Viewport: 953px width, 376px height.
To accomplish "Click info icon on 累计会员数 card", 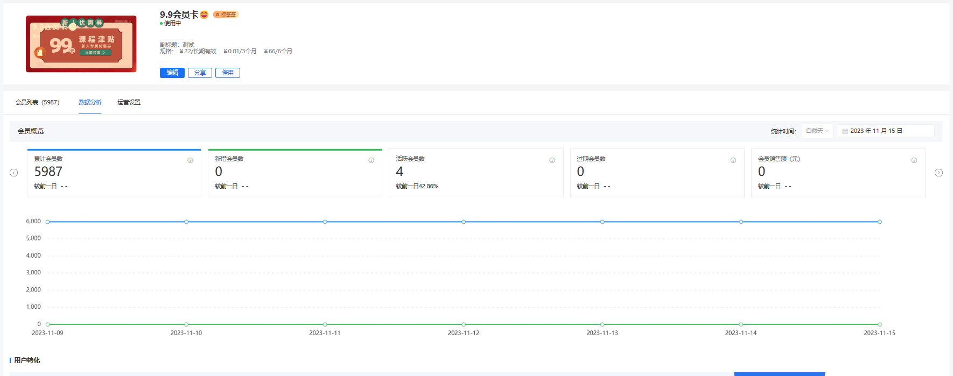I will tap(190, 160).
